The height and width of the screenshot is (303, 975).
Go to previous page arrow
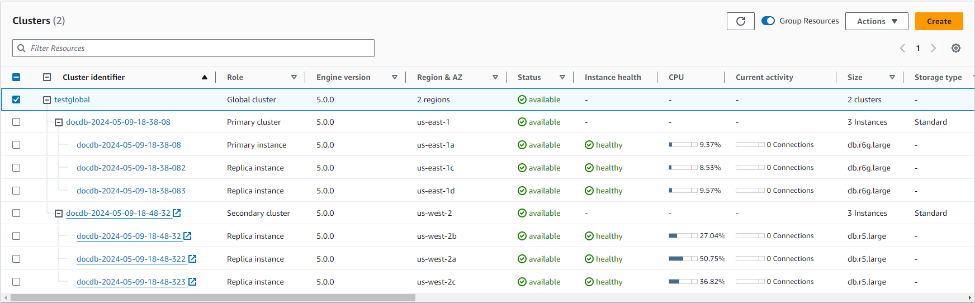pyautogui.click(x=902, y=48)
